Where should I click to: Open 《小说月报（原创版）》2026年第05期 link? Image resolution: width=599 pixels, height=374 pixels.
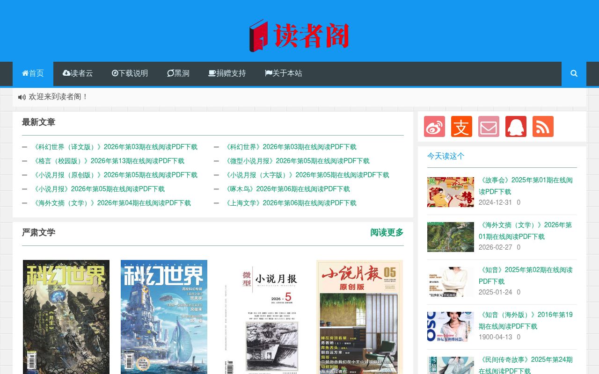point(115,175)
